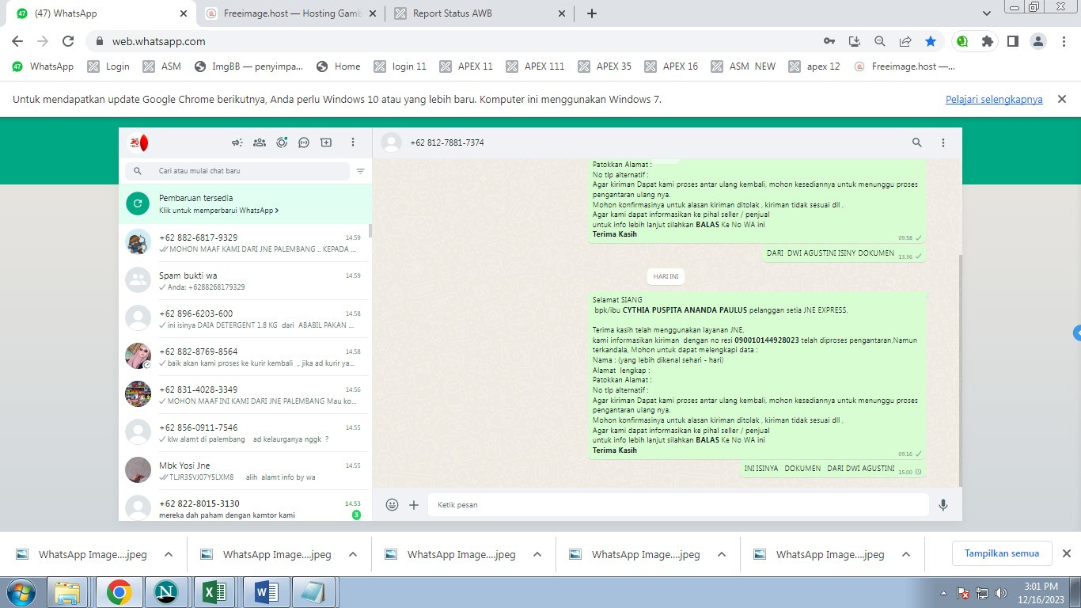Click the microphone voice message icon
This screenshot has width=1081, height=608.
[x=943, y=504]
